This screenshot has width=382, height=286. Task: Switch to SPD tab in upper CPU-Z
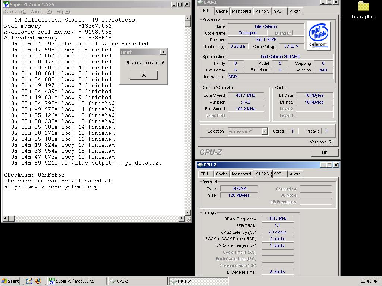tap(278, 11)
